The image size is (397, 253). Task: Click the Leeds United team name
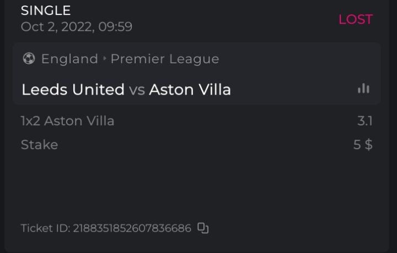tap(73, 90)
